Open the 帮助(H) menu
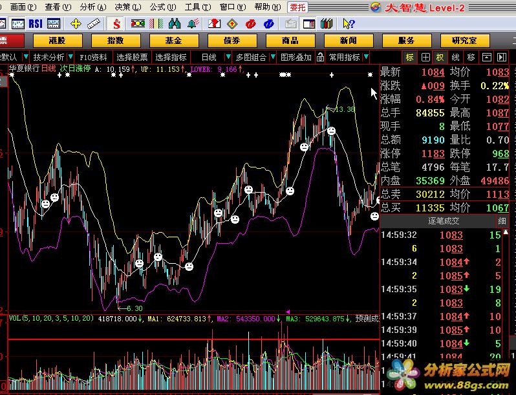 pyautogui.click(x=268, y=7)
